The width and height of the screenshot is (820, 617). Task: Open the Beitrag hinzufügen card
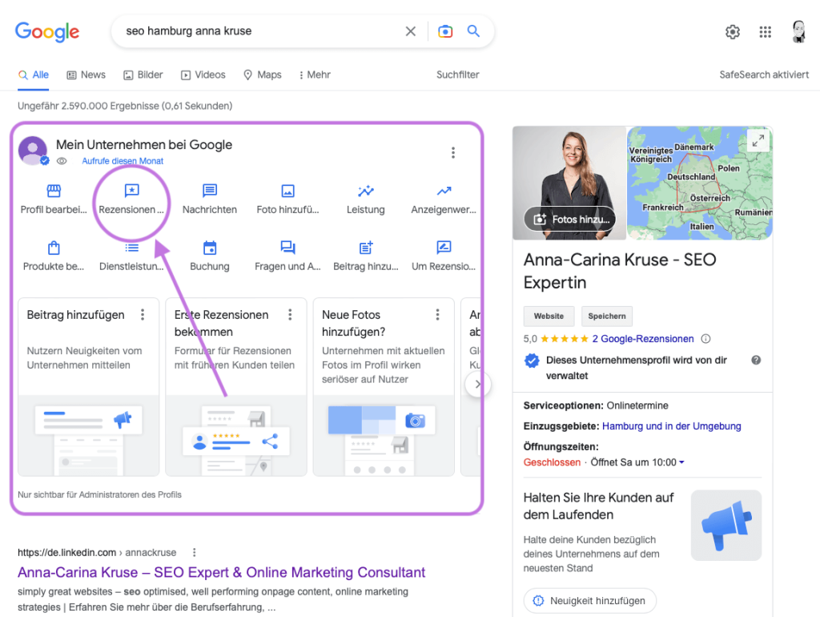(x=88, y=387)
